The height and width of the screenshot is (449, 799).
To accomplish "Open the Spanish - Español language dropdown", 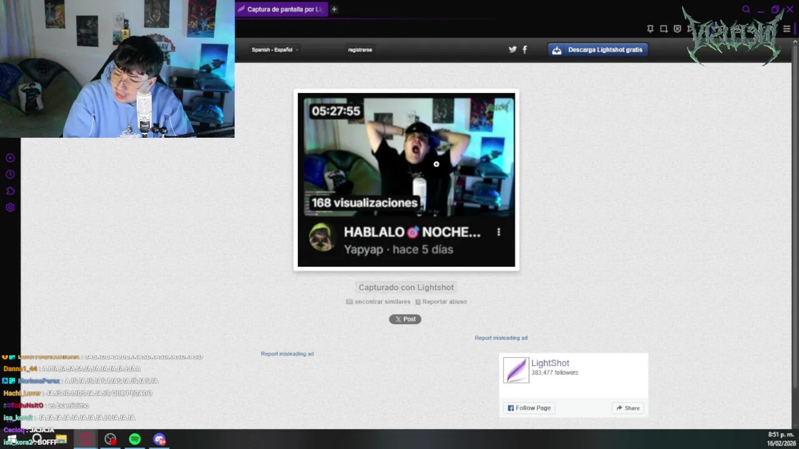I will click(x=275, y=50).
